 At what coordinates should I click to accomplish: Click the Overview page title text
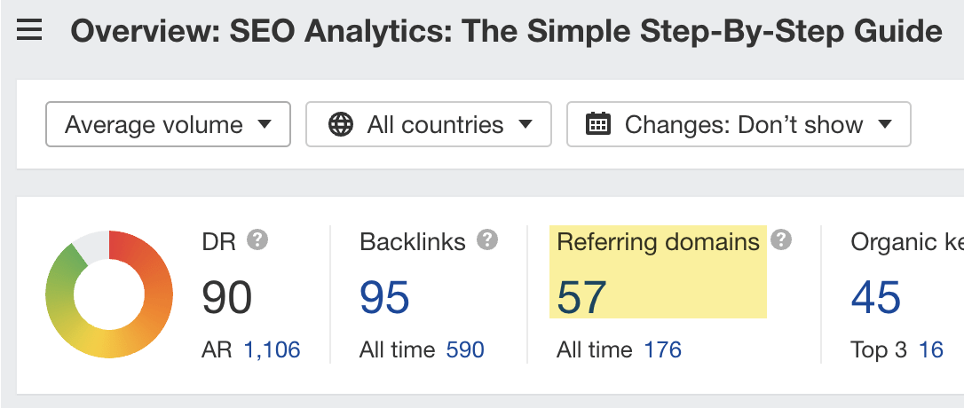click(x=507, y=31)
